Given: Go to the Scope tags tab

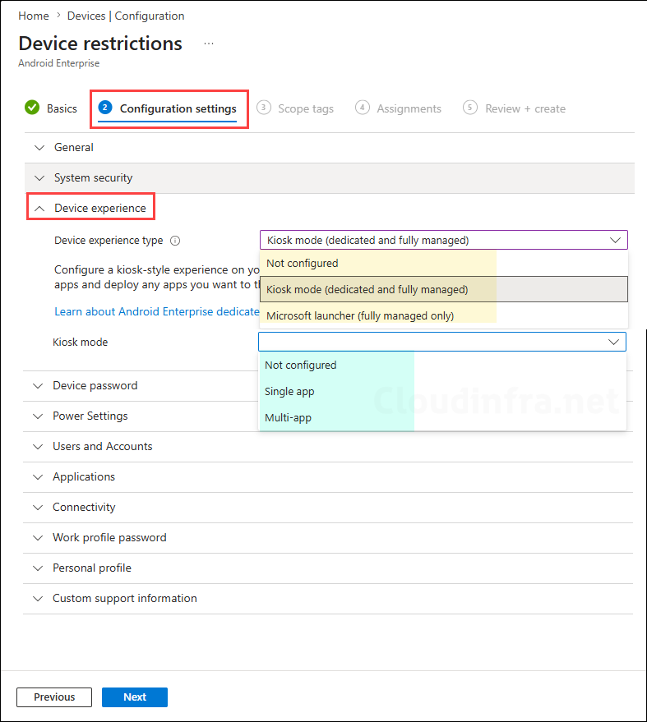Looking at the screenshot, I should click(295, 108).
